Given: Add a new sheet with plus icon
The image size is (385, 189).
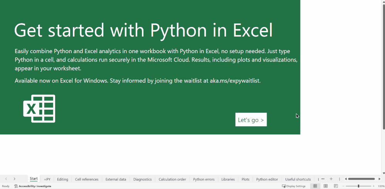Looking at the screenshot, I should [x=331, y=179].
